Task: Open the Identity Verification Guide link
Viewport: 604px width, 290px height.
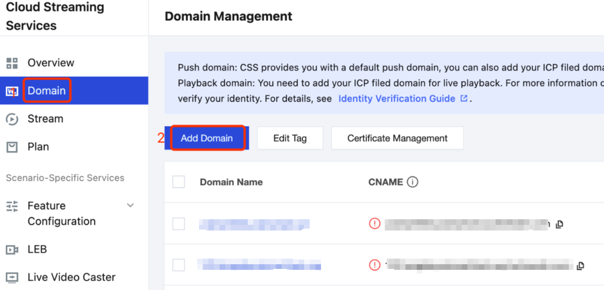Action: (x=397, y=99)
